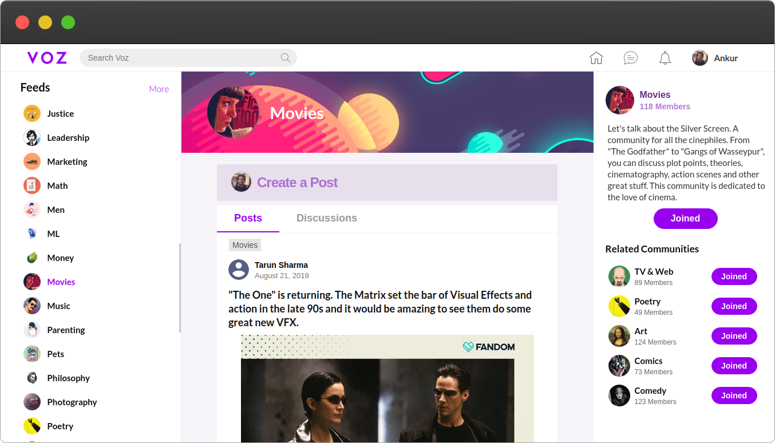Click the Movies banner avatar image
775x443 pixels.
point(234,113)
